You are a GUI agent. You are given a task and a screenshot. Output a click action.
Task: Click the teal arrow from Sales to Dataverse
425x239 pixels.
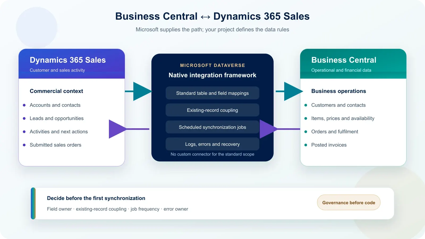pos(138,91)
